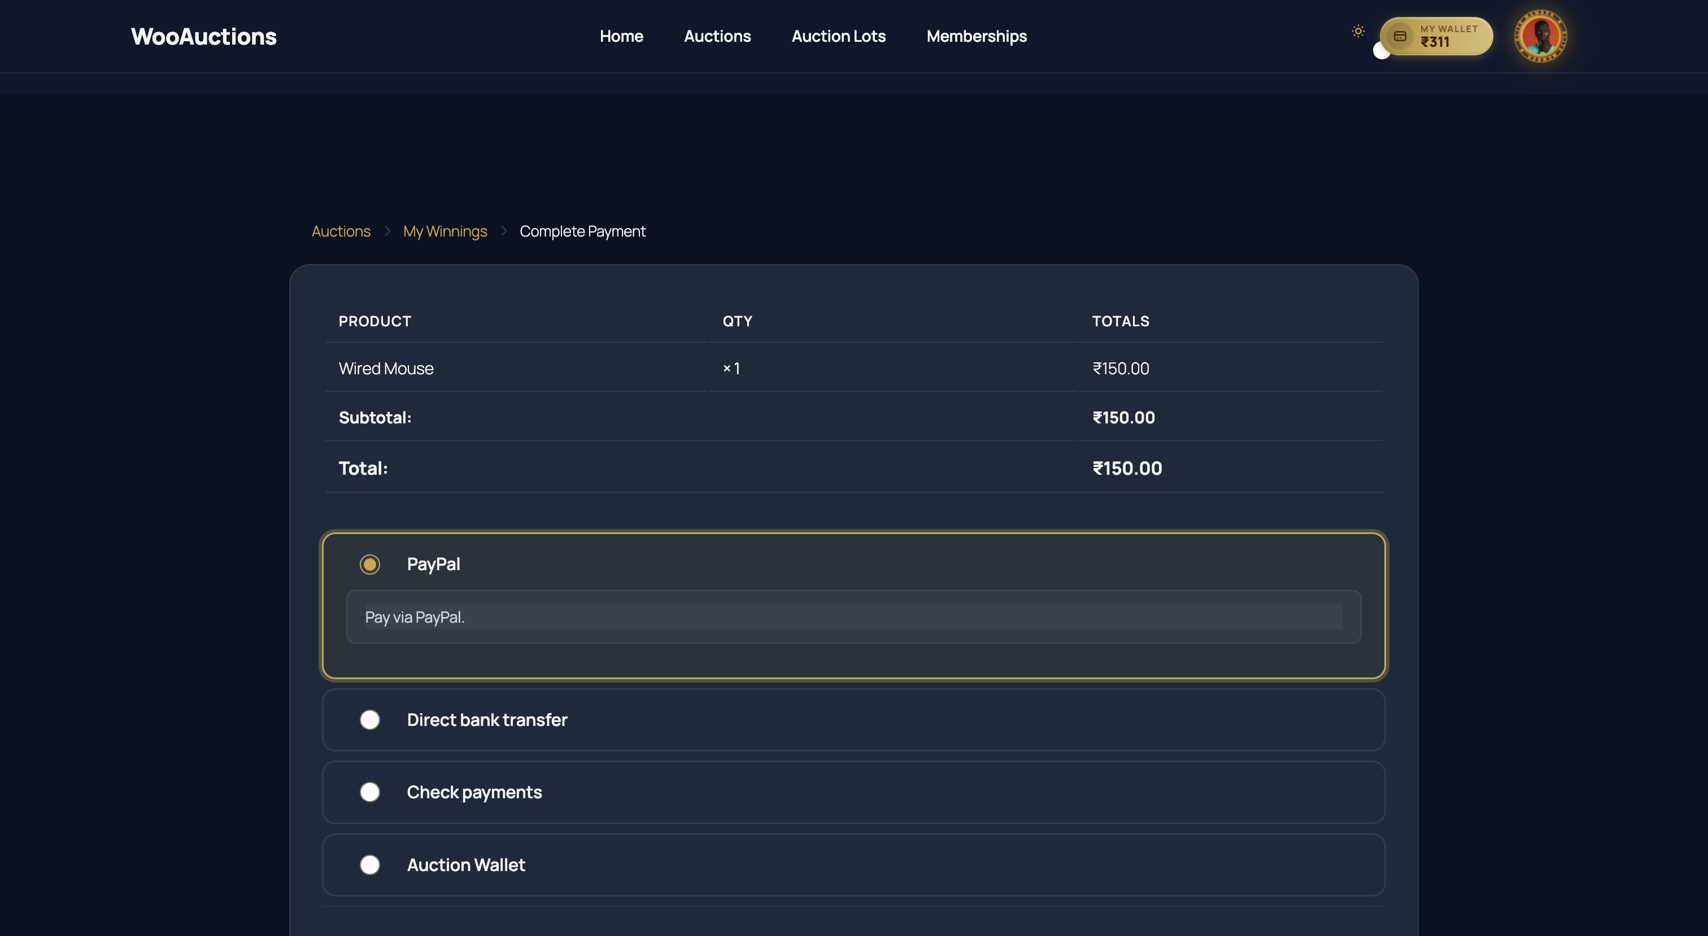Image resolution: width=1708 pixels, height=936 pixels.
Task: Click the Wired Mouse product row
Action: coord(385,368)
